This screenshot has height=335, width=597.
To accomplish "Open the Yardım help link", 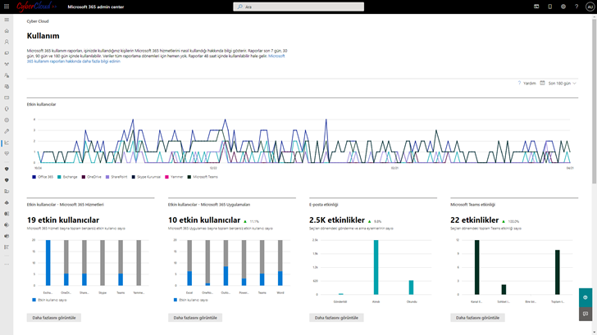I will [527, 84].
